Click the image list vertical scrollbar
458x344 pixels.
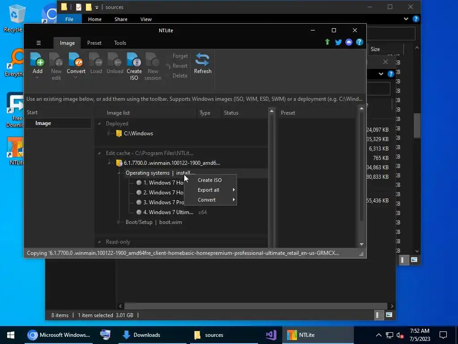coord(271,178)
